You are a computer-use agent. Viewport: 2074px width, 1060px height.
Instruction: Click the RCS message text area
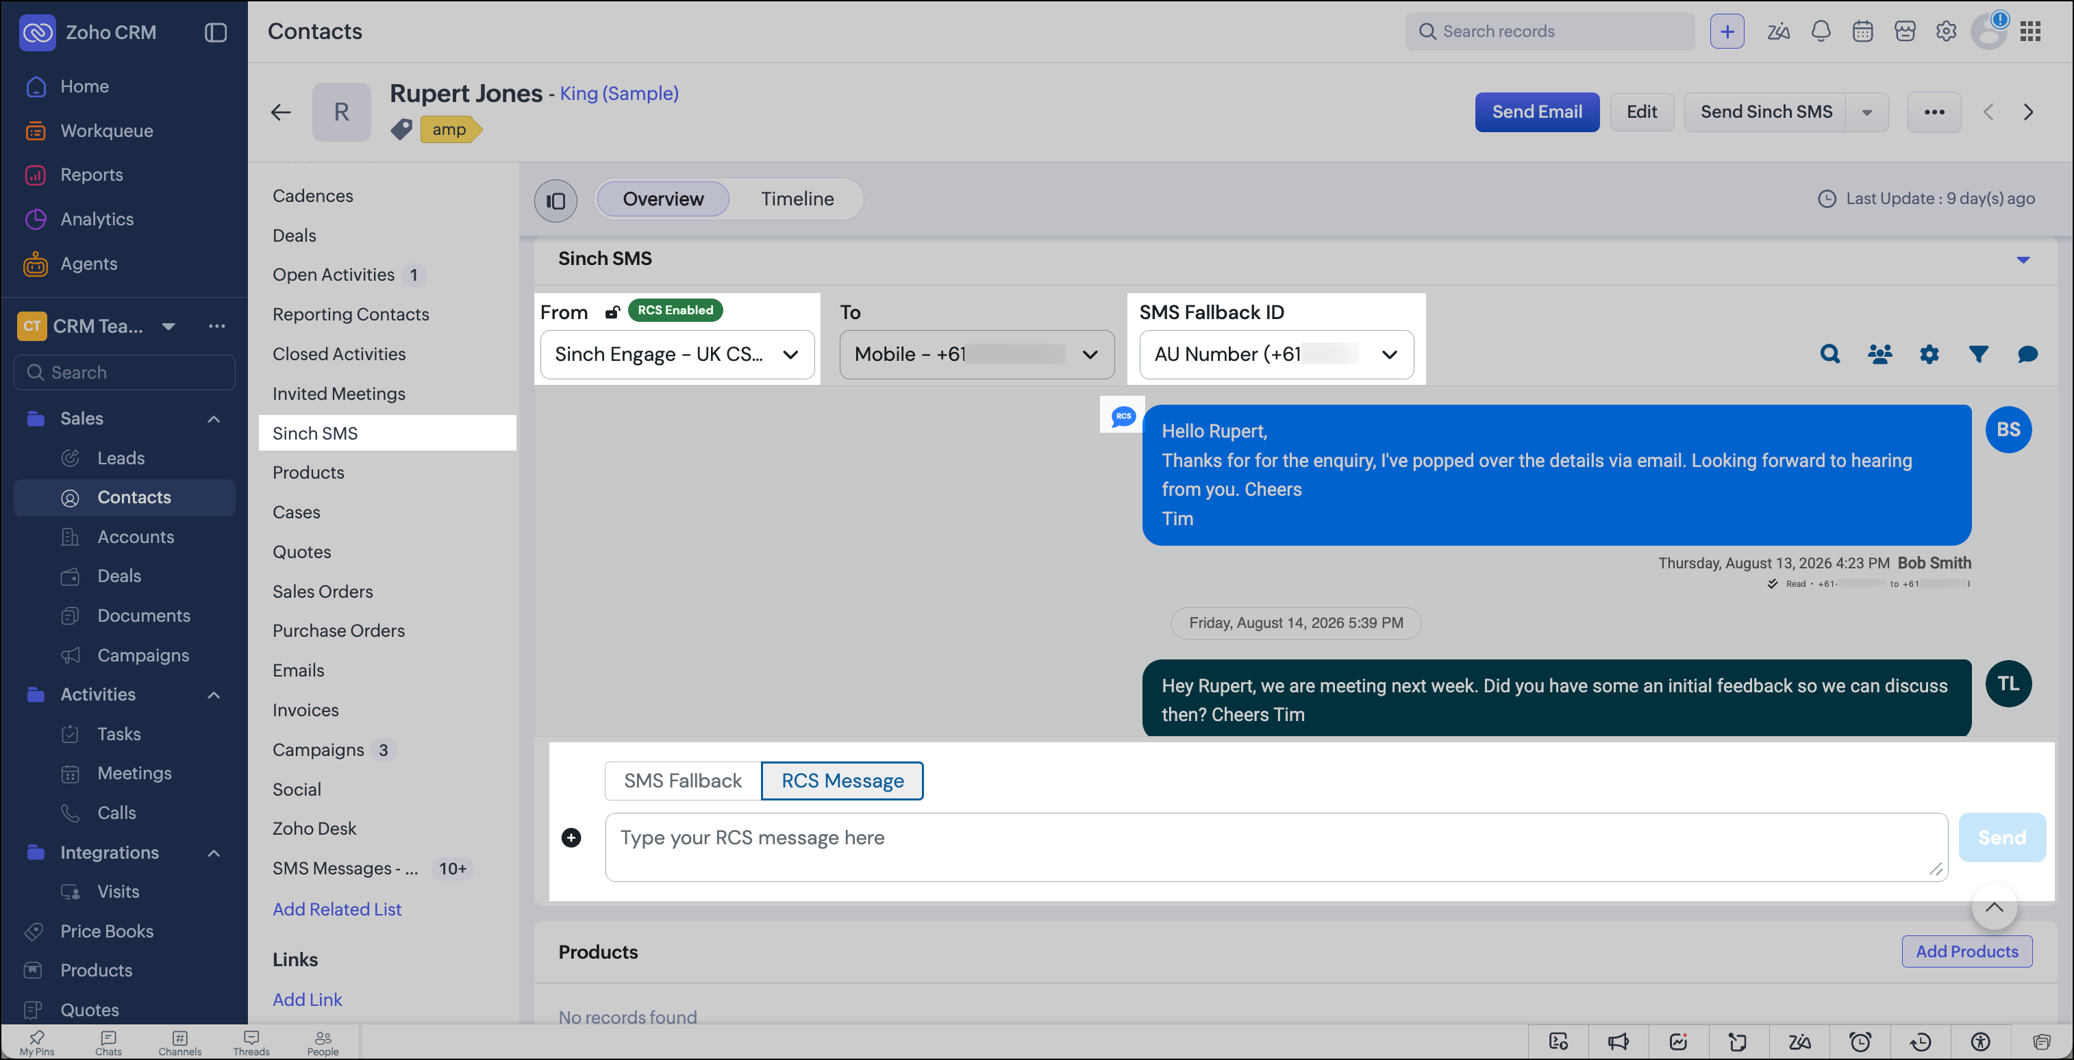1276,848
